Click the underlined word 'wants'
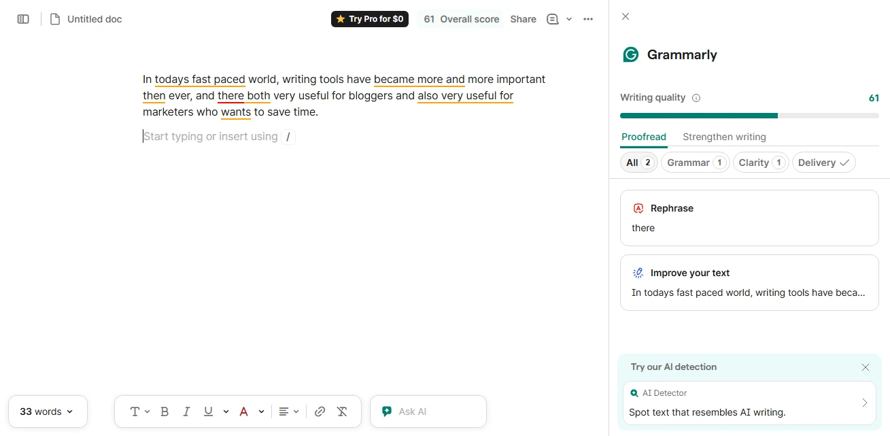 pyautogui.click(x=236, y=112)
